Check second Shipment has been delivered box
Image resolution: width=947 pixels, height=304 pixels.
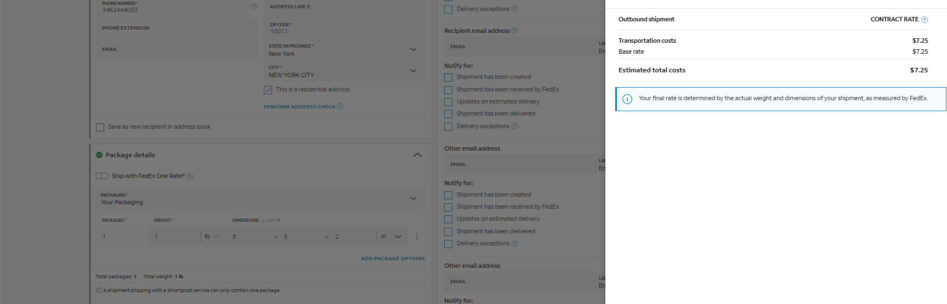(448, 232)
